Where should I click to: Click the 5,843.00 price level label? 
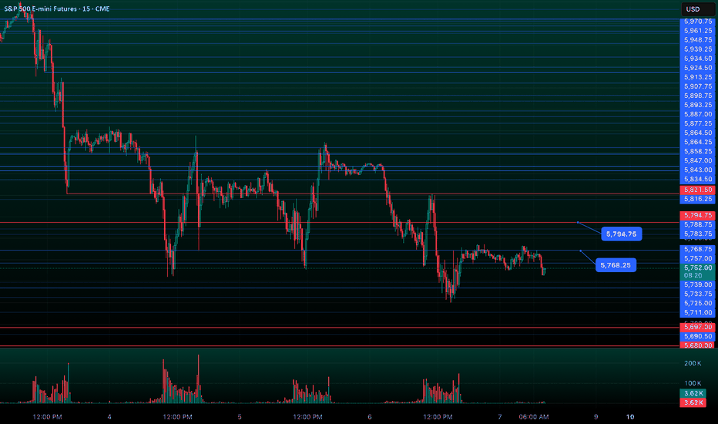click(x=698, y=170)
